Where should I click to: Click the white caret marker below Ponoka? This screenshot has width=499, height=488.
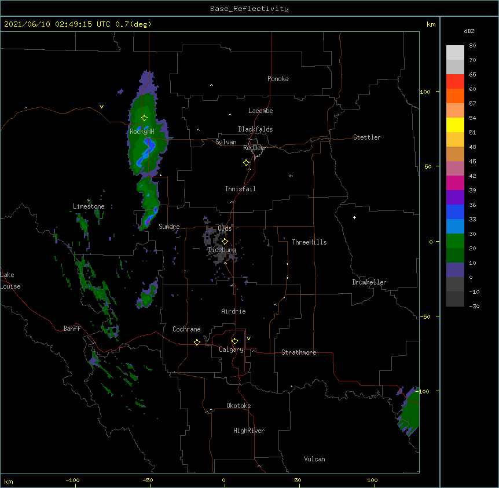pyautogui.click(x=211, y=85)
